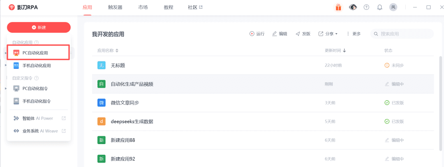Run the selected app with 运行

pos(257,34)
